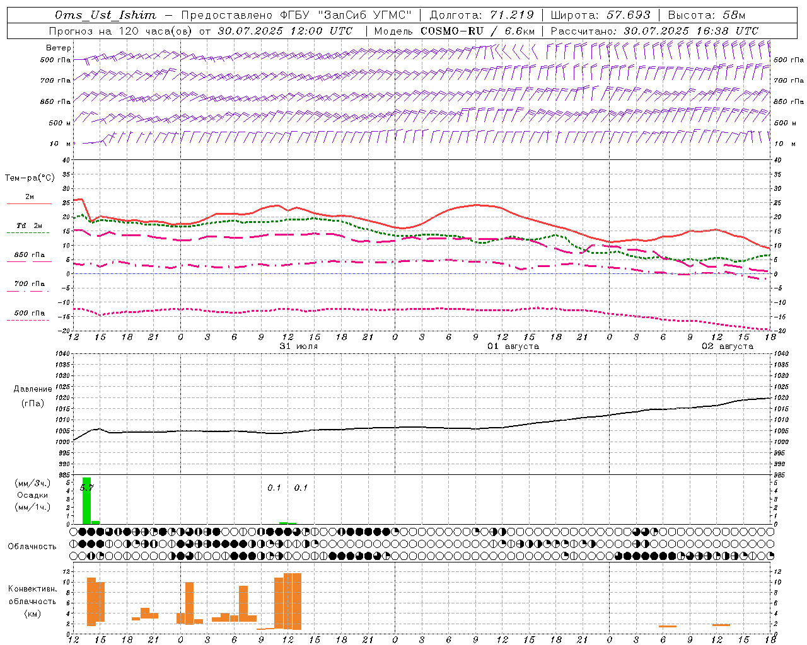Screen dimensions: 807x645
Task: Select the elevation text "Высота: 58м"
Action: [x=707, y=15]
